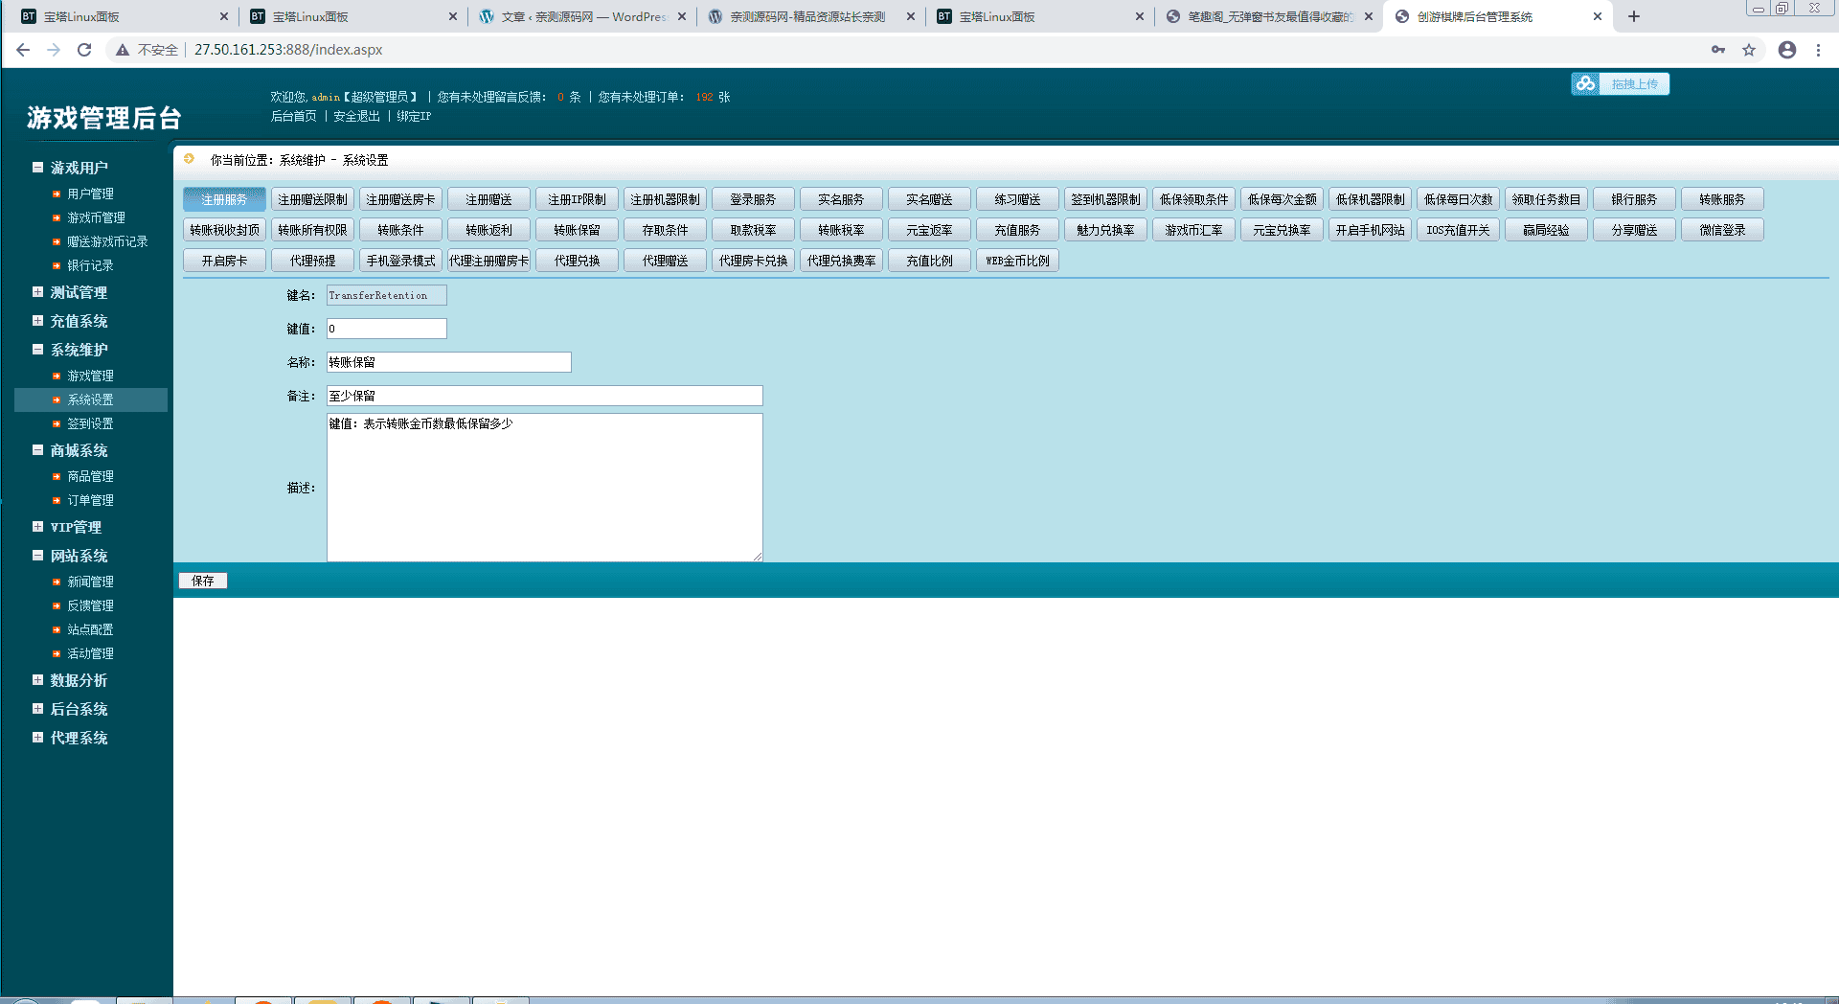Screen dimensions: 1839x1004
Task: Click the 保存 save button
Action: tap(203, 581)
